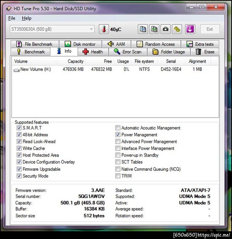This screenshot has width=232, height=239.
Task: Switch to the Random Access tab
Action: coord(156,44)
